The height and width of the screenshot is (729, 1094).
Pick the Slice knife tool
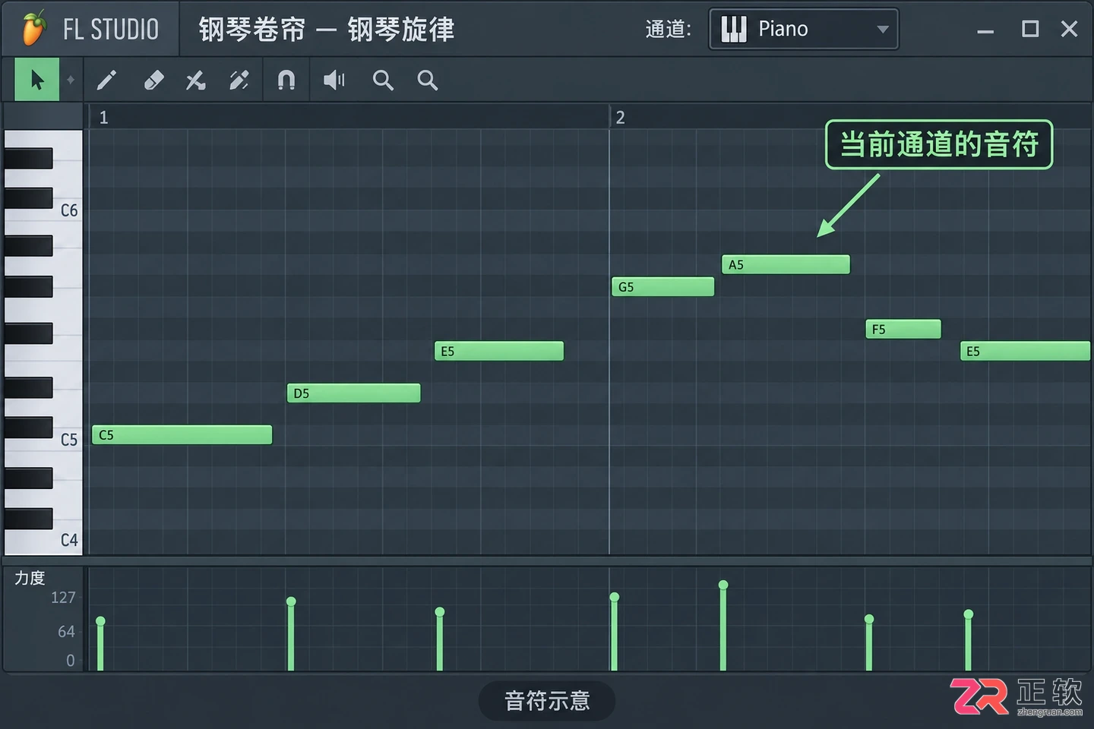[196, 80]
